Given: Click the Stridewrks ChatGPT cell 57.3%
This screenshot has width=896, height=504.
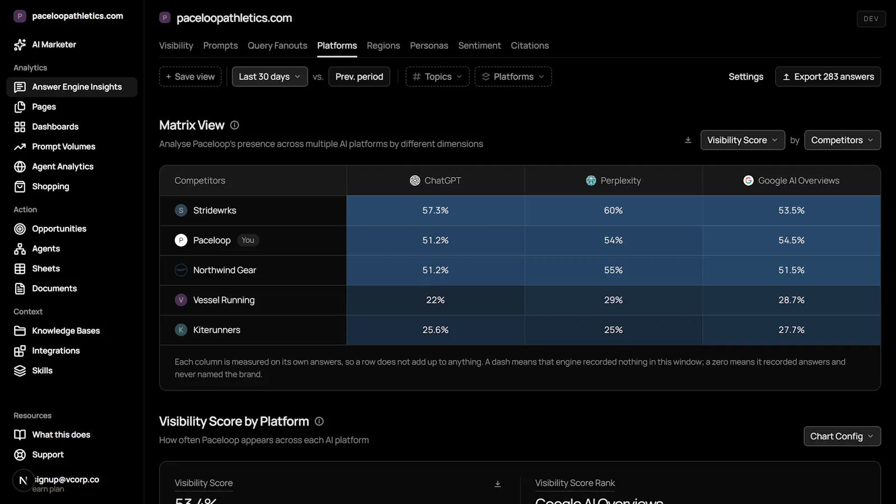Looking at the screenshot, I should click(x=436, y=211).
